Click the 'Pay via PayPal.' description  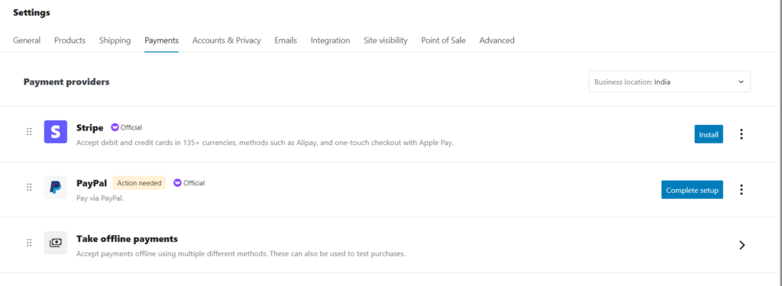tap(100, 198)
